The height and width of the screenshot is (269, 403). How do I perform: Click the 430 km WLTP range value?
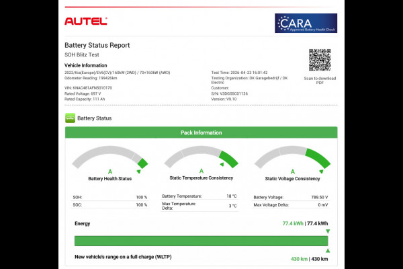298,259
